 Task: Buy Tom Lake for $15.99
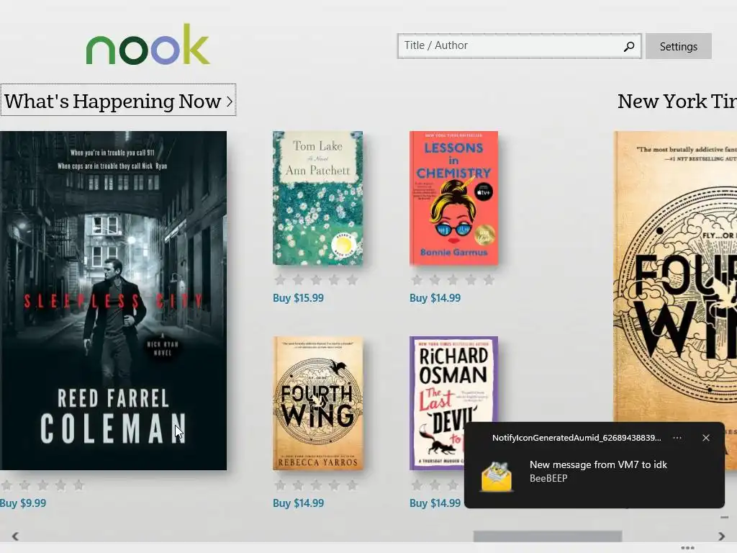point(298,298)
